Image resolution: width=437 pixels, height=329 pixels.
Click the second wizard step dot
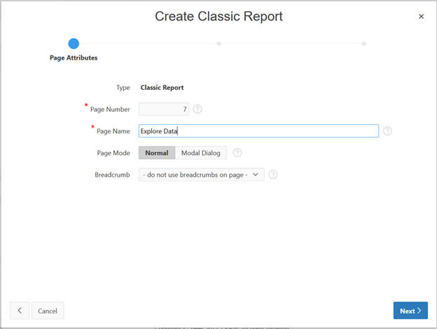click(x=219, y=43)
